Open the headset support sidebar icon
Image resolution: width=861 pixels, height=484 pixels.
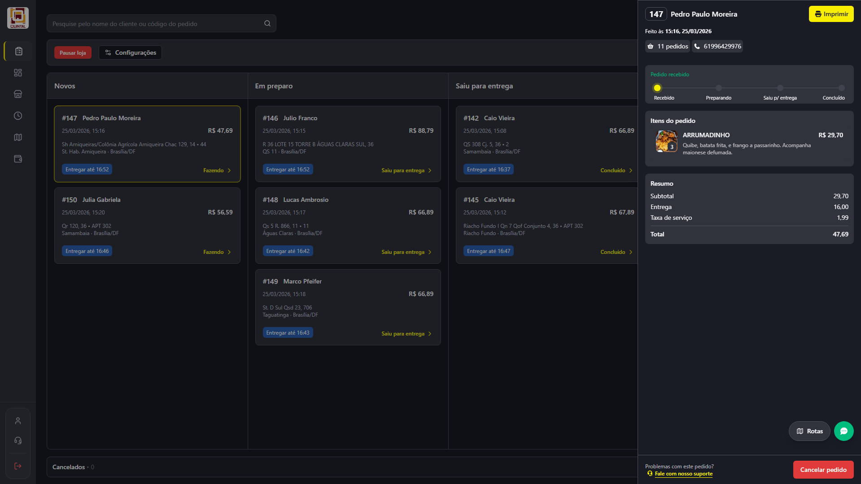tap(18, 440)
